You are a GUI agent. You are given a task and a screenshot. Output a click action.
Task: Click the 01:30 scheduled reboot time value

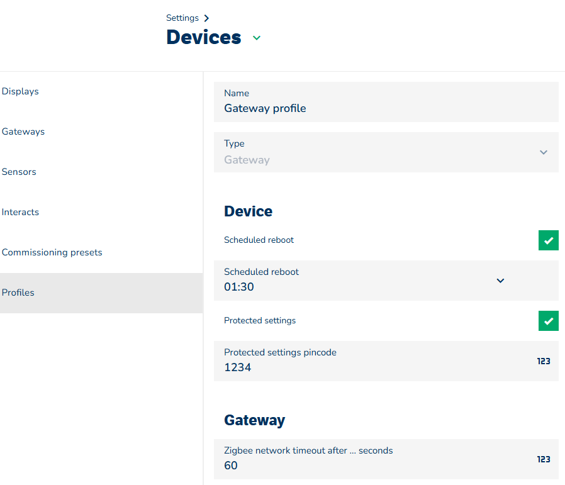click(239, 287)
